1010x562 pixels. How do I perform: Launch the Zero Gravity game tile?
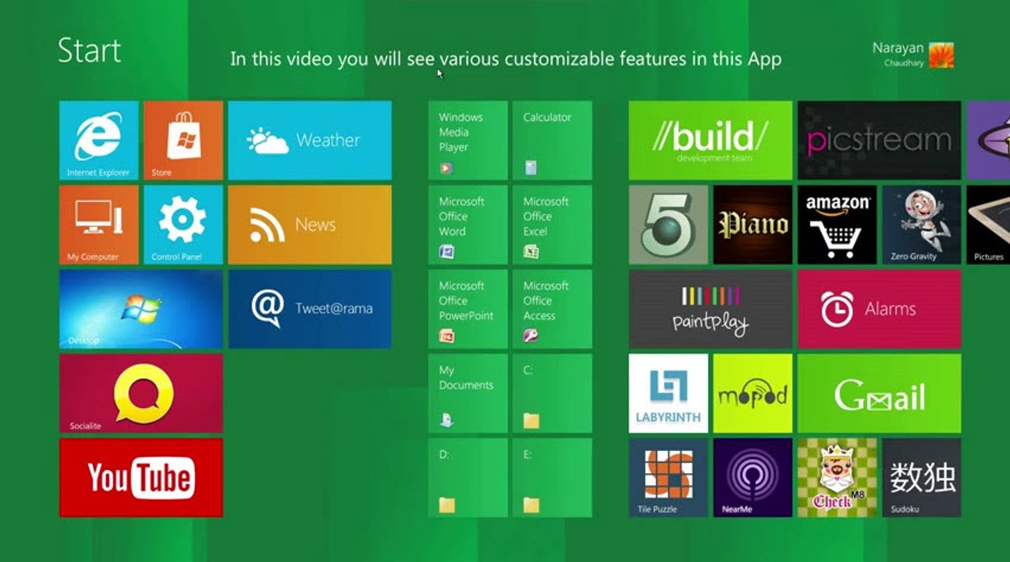(x=922, y=225)
